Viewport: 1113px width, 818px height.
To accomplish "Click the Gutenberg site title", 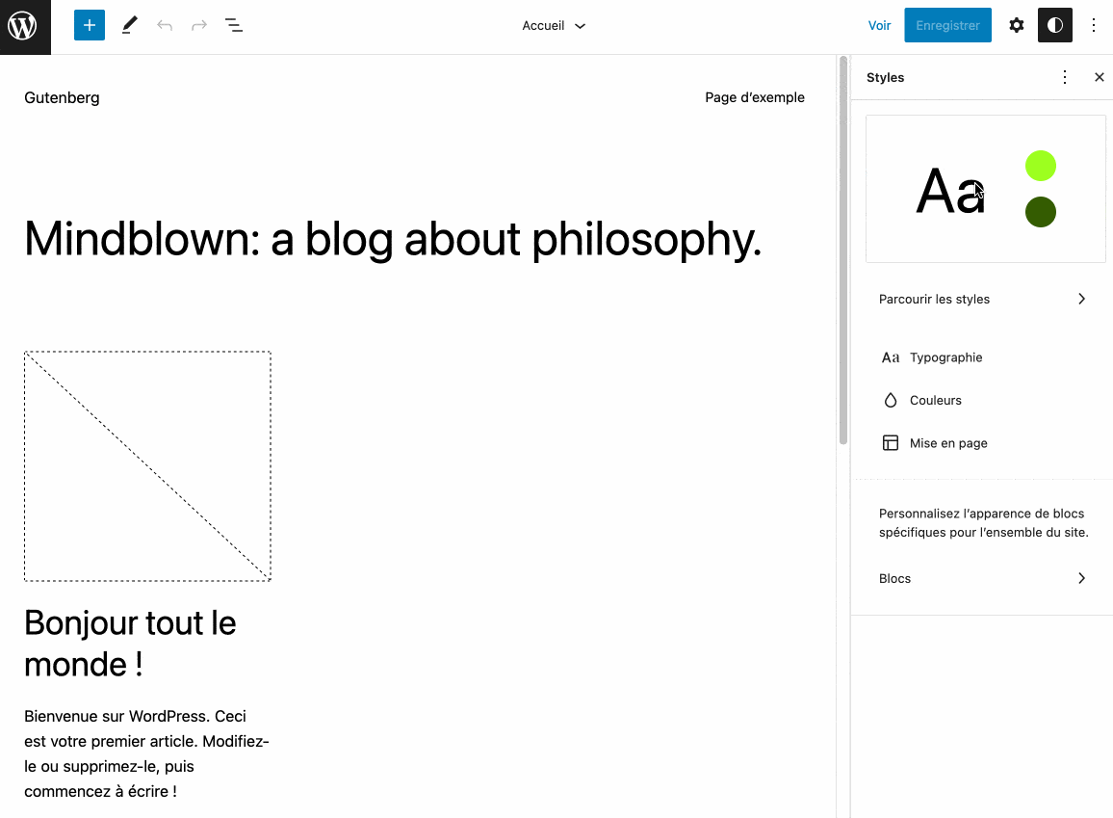I will (62, 98).
